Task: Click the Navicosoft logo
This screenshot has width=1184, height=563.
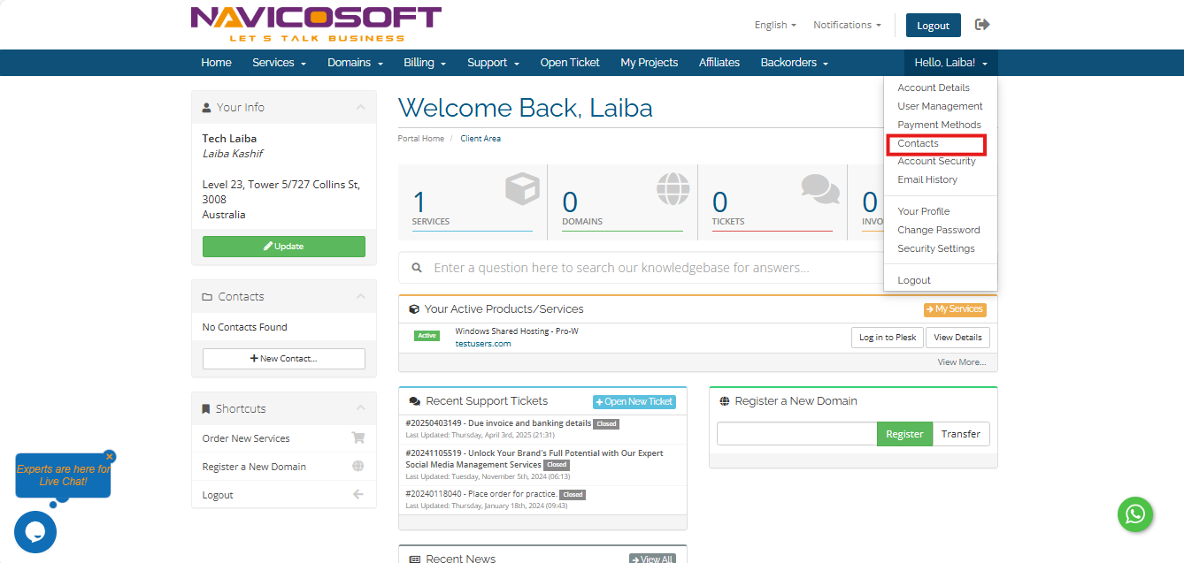Action: [316, 24]
